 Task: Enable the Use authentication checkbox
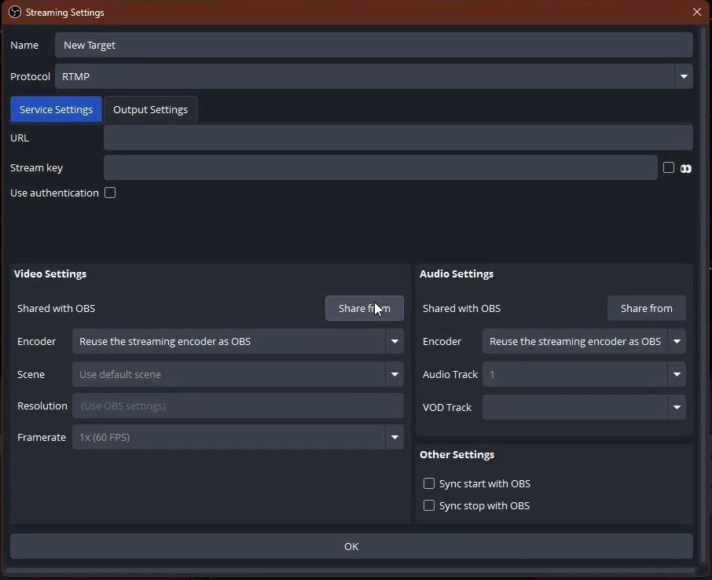tap(110, 193)
